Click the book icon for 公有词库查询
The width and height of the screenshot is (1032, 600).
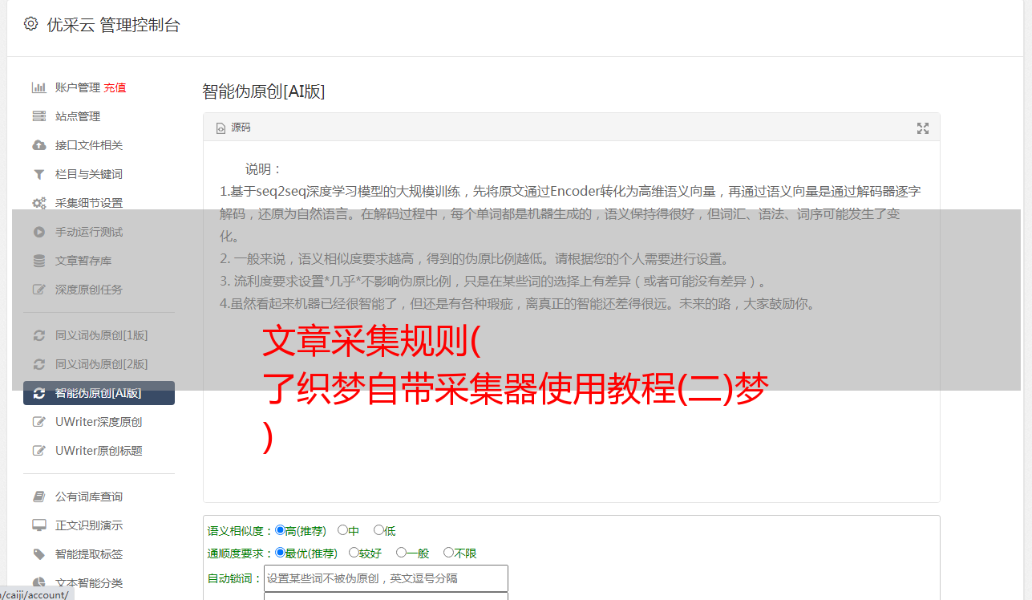[x=38, y=497]
